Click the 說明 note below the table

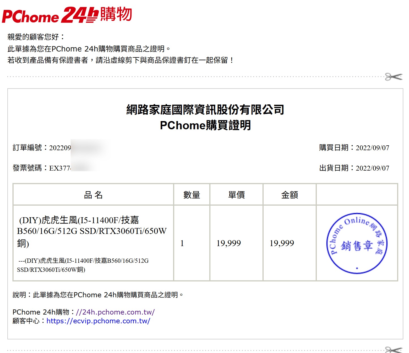(x=98, y=295)
